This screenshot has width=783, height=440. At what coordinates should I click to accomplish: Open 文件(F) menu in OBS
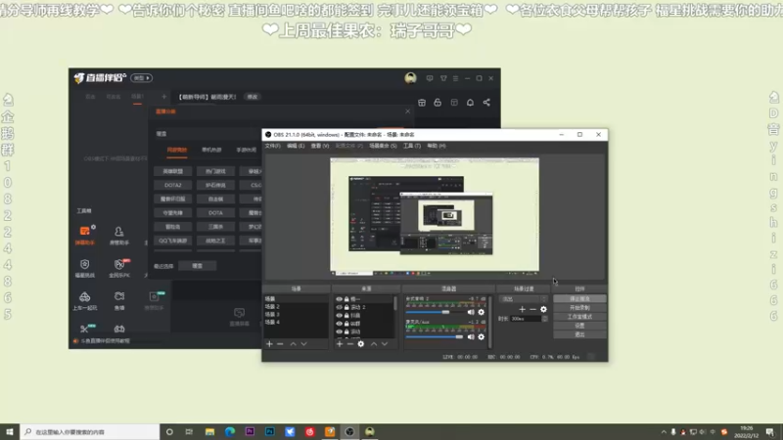pyautogui.click(x=273, y=146)
